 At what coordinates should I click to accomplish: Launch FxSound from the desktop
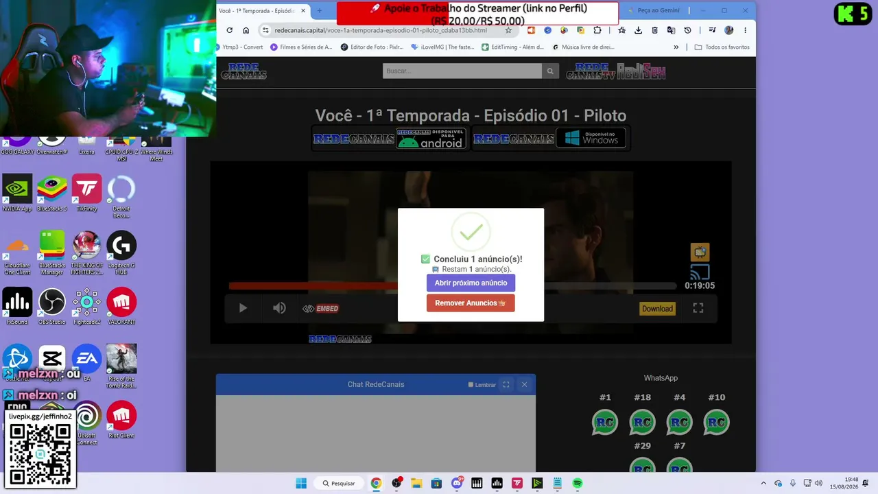(17, 306)
